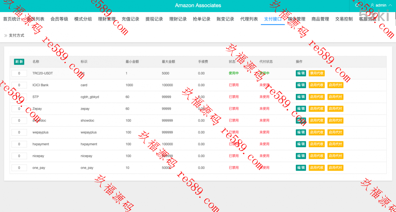Open the 商品管理 menu tab
The image size is (396, 212).
(320, 19)
